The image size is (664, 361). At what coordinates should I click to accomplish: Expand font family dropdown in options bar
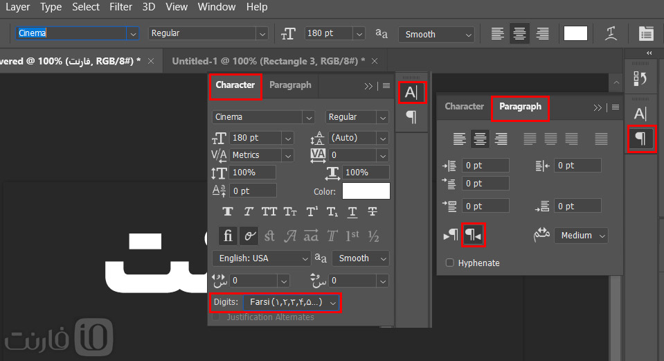pos(133,33)
